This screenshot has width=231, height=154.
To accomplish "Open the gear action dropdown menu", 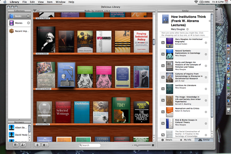I will click(x=45, y=145).
